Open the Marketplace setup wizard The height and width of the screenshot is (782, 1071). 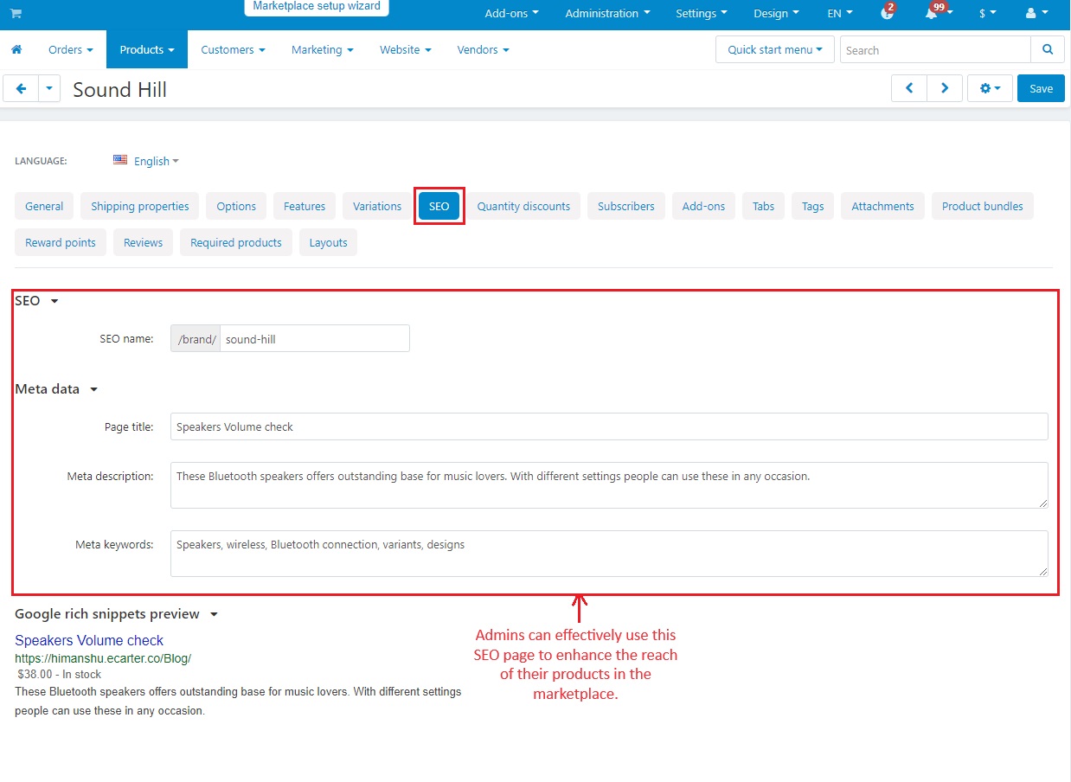pos(317,7)
